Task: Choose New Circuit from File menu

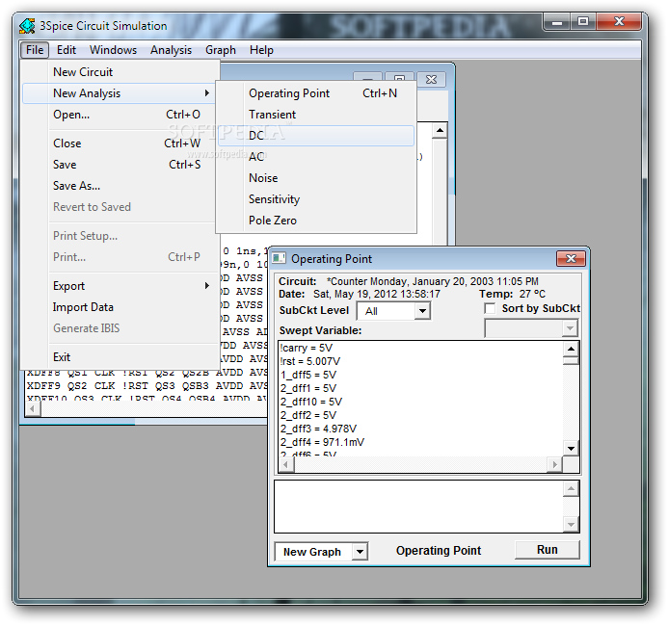Action: pyautogui.click(x=120, y=72)
